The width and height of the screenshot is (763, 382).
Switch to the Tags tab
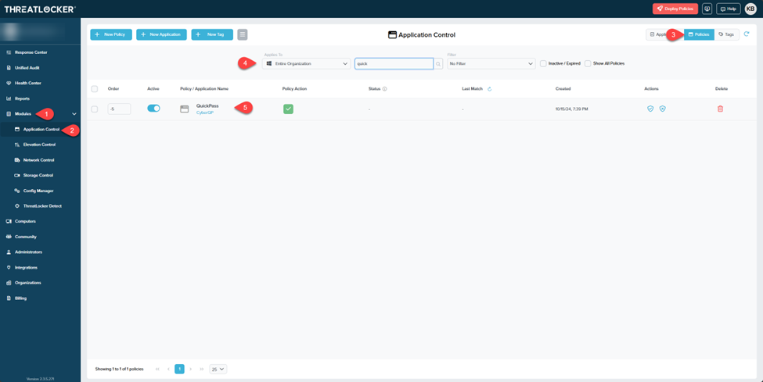[x=726, y=34]
